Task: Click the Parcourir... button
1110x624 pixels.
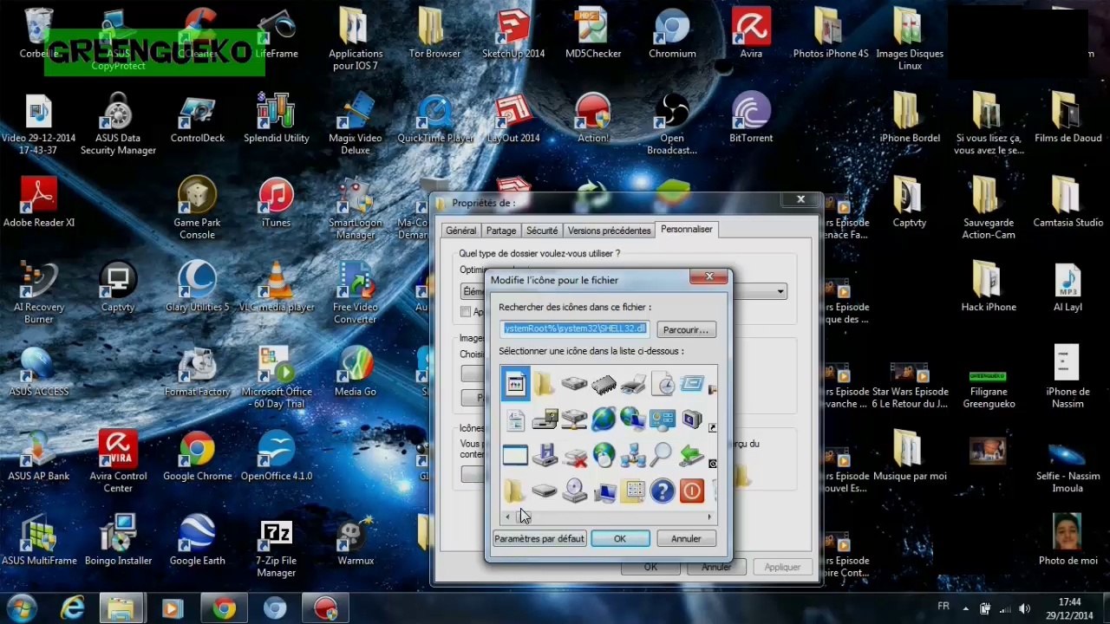Action: click(x=686, y=329)
